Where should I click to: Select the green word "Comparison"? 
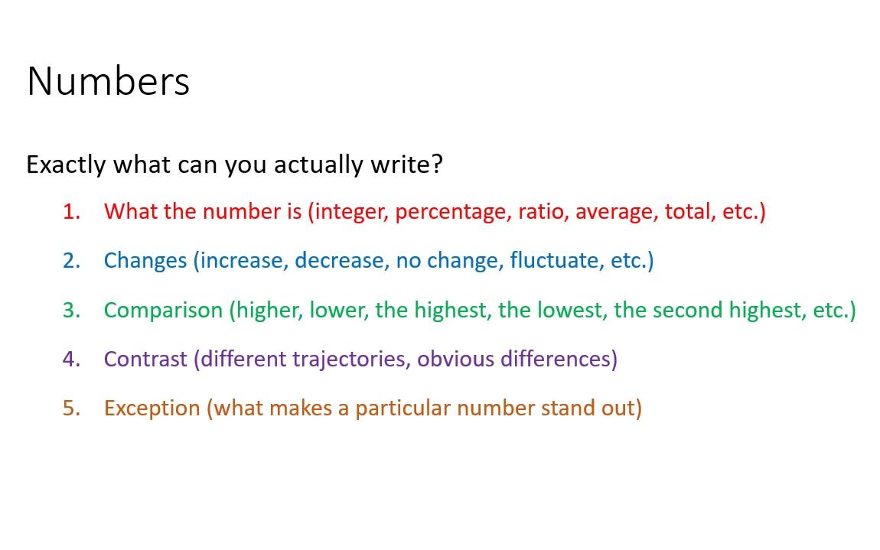click(x=163, y=311)
